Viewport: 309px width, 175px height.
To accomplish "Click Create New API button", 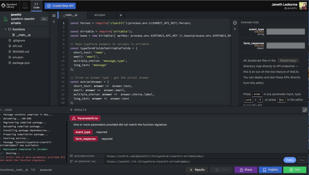I will (x=60, y=6).
